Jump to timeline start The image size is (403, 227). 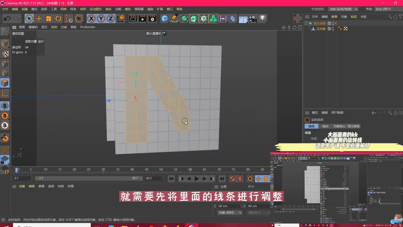pos(171,179)
